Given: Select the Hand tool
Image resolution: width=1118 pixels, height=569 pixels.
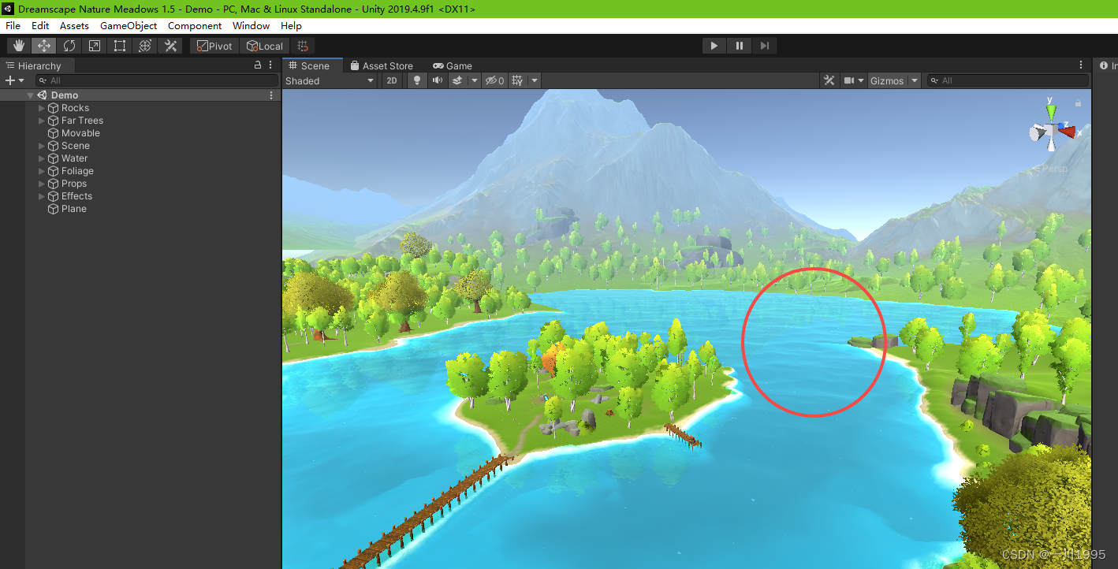Looking at the screenshot, I should (x=19, y=46).
